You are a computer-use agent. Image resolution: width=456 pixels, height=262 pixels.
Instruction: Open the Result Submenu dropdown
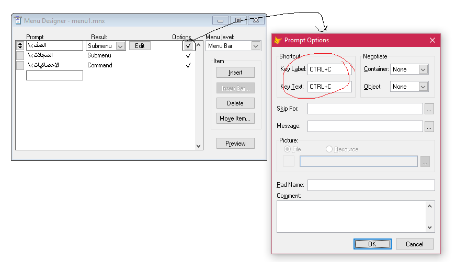point(120,46)
